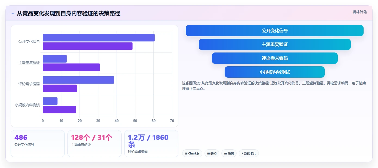Click the 128个 / 31个 stat value
The height and width of the screenshot is (168, 378).
coord(92,138)
